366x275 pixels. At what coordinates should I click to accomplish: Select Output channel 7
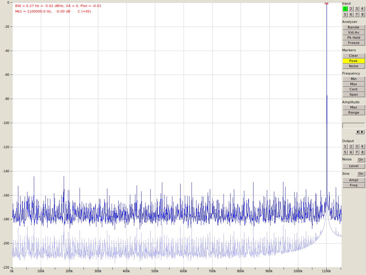357,152
